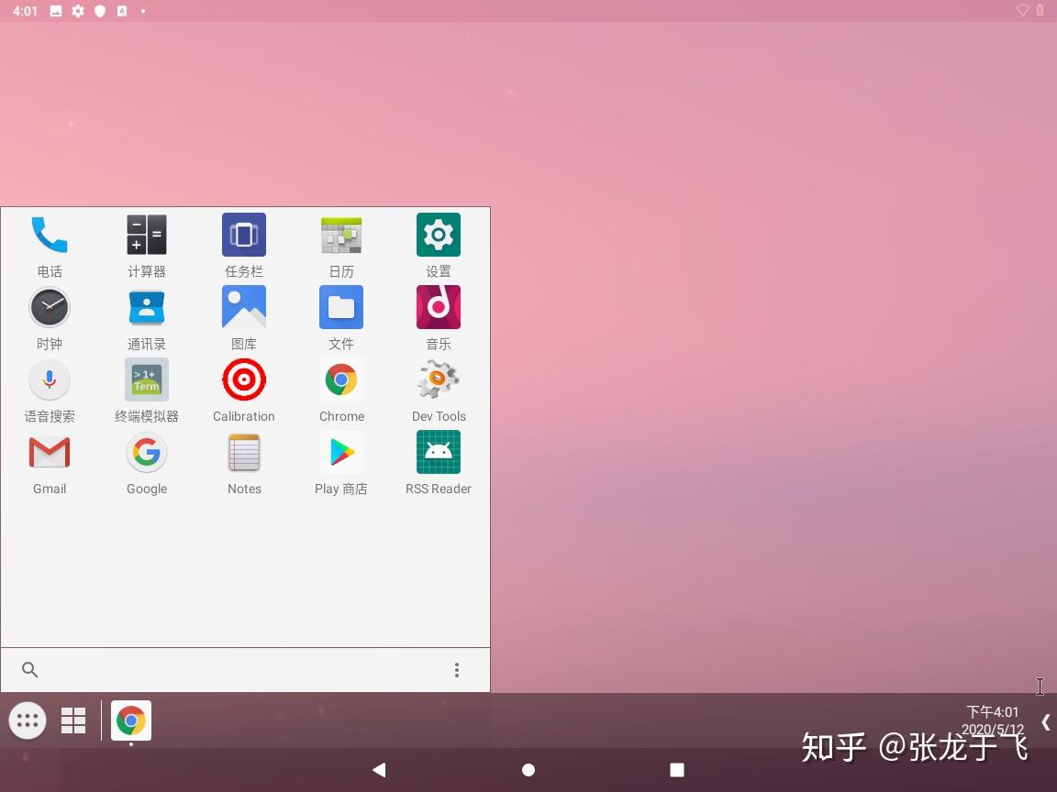Start 语音搜索 voice search
This screenshot has height=792, width=1057.
[x=49, y=379]
